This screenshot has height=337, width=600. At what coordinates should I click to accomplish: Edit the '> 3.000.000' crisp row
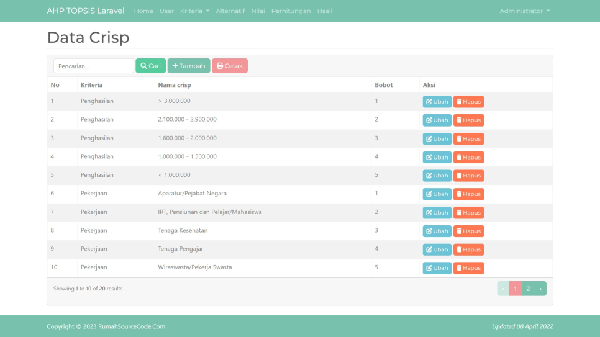tap(437, 102)
